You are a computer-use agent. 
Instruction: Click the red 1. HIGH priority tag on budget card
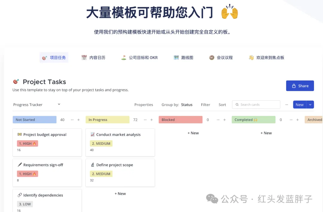(x=28, y=144)
